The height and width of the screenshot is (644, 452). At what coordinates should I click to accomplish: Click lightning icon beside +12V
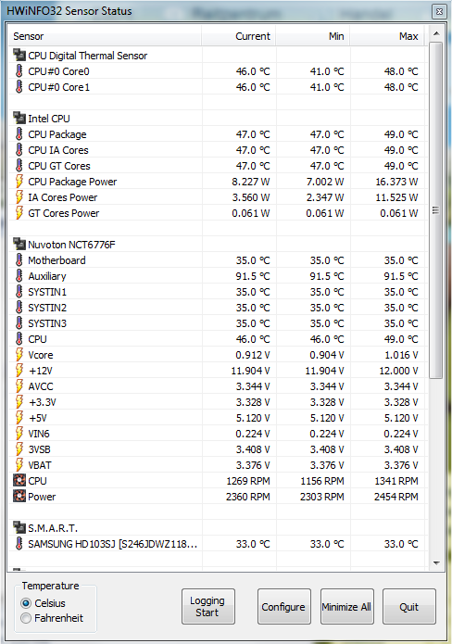click(x=19, y=370)
